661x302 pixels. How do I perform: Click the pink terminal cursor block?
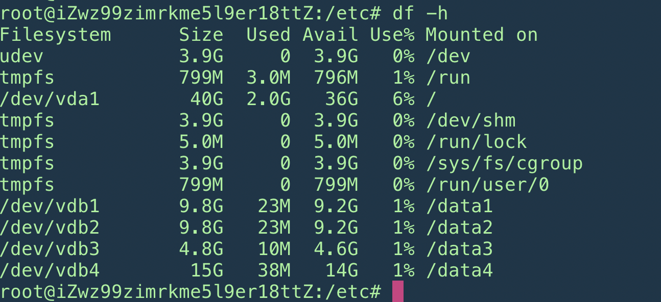point(398,291)
